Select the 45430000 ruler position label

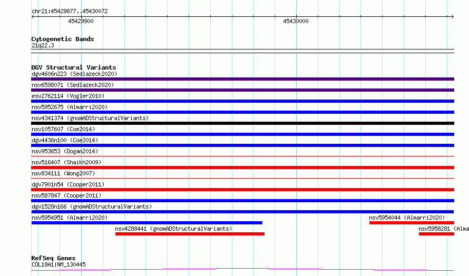click(x=296, y=21)
